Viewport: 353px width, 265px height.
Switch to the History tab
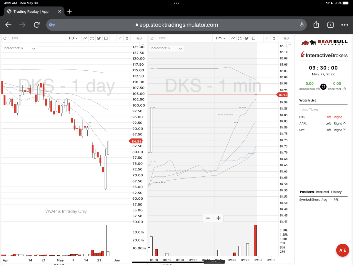[336, 192]
